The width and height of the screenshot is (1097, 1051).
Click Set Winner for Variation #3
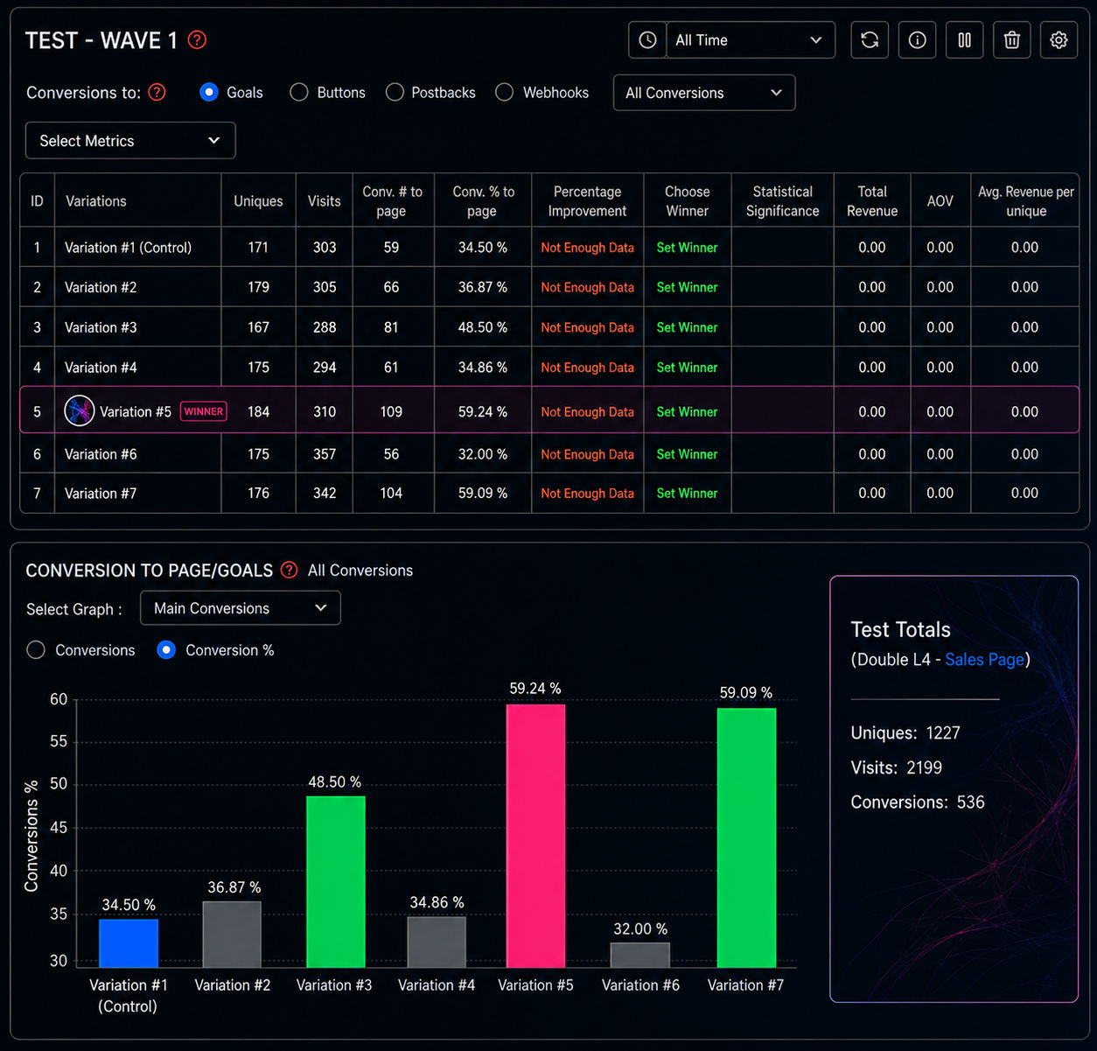687,327
